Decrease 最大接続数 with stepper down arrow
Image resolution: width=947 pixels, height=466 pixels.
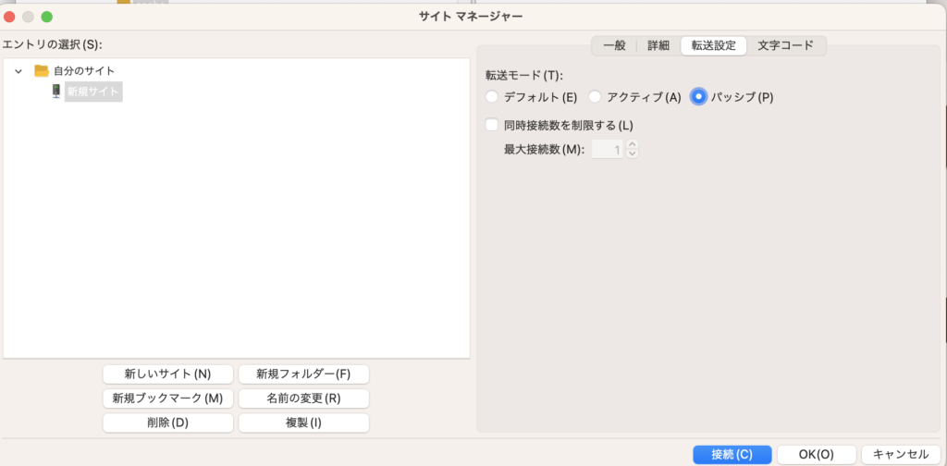coord(633,153)
